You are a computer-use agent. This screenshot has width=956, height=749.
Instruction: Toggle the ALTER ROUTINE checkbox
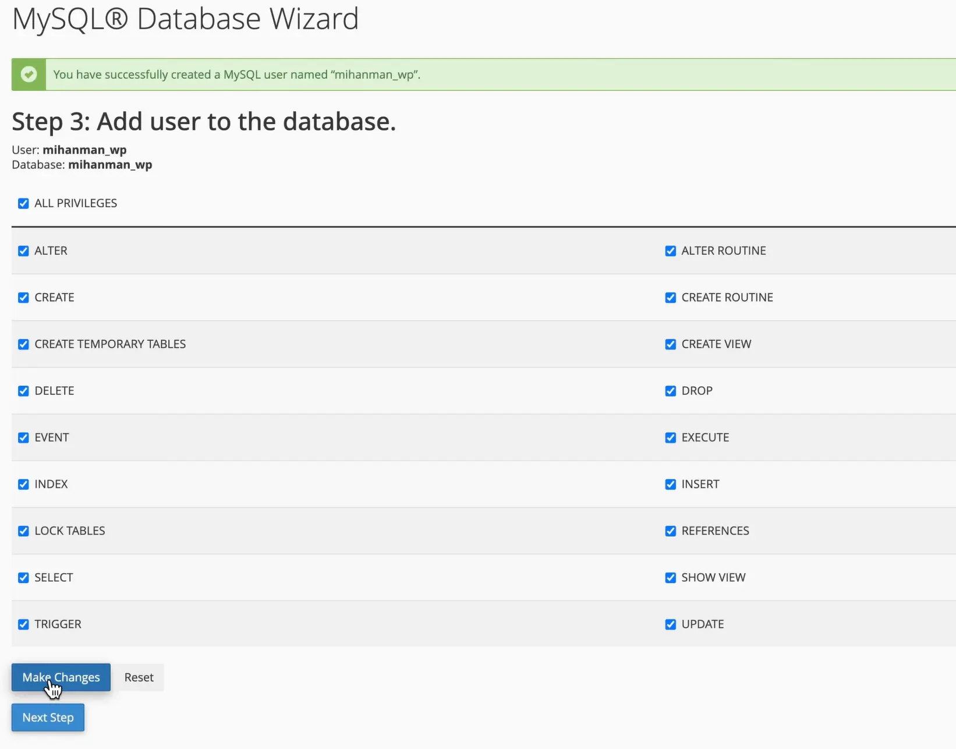tap(671, 251)
